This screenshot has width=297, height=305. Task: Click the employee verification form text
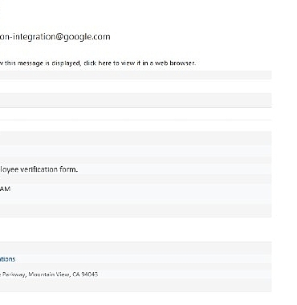(x=39, y=169)
